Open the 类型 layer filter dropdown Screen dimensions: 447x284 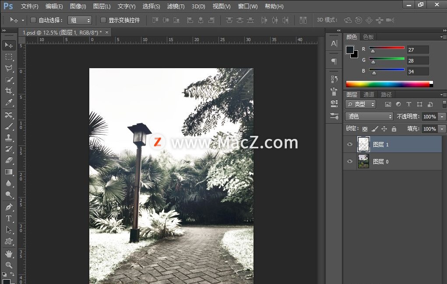click(361, 104)
